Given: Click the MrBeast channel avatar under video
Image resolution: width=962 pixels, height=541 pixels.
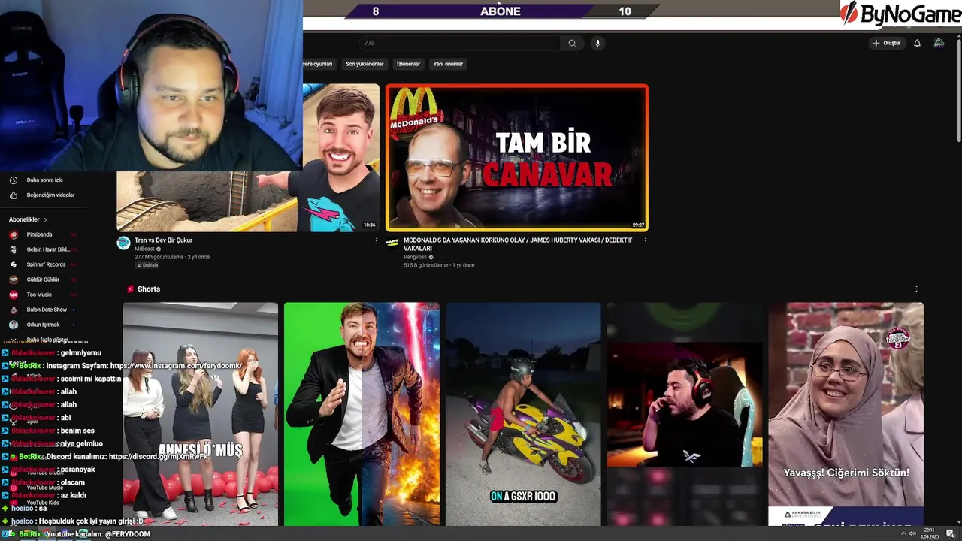Looking at the screenshot, I should 123,243.
